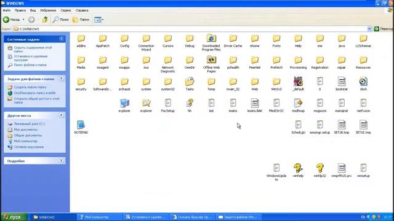Switch to Защита файлов Windows taskbar window
The height and width of the screenshot is (221, 394).
(x=239, y=217)
